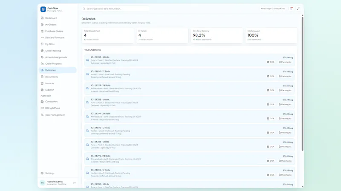Click the Total Dispatched stat card

pyautogui.click(x=108, y=35)
